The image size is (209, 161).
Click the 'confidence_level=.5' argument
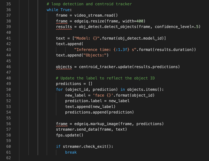tap(177, 27)
